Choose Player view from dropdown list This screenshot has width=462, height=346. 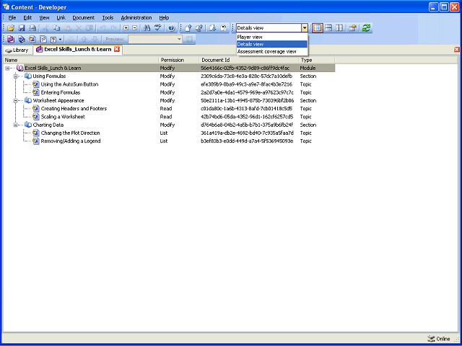(271, 37)
